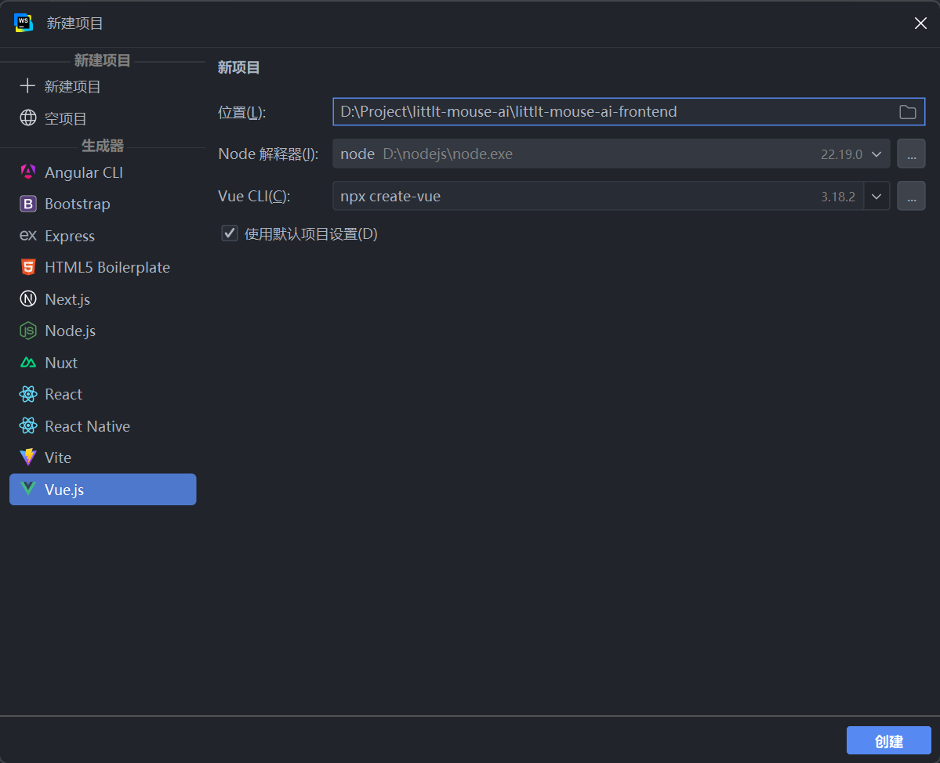Click the globe icon beside 空项目

28,118
